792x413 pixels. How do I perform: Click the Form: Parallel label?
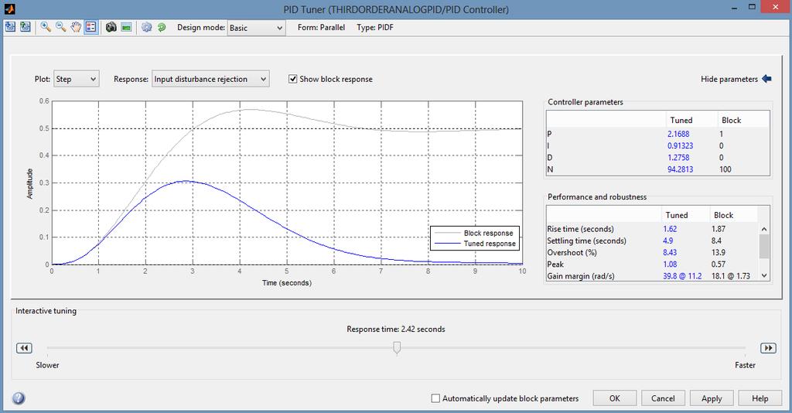click(321, 27)
